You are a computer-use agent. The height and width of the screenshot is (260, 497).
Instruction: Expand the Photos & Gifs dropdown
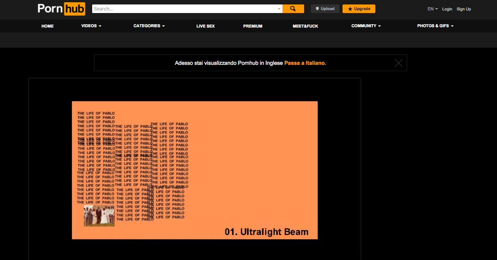[435, 26]
